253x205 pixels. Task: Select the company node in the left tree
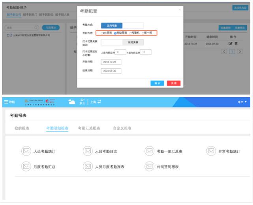31,35
